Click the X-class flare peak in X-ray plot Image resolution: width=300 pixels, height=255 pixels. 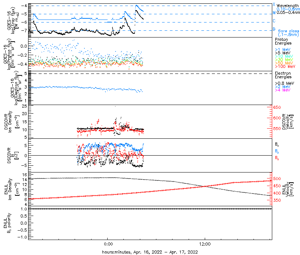click(136, 5)
